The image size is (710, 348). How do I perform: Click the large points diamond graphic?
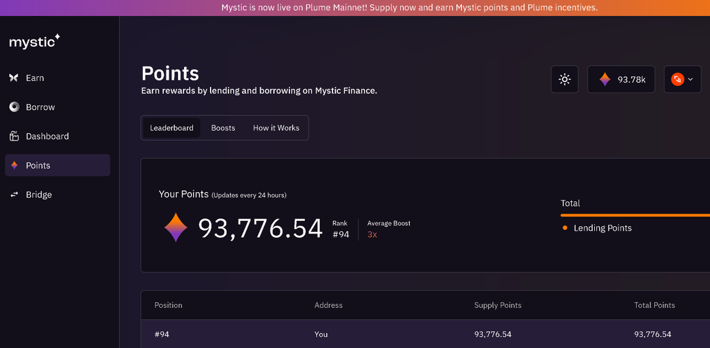[x=176, y=228]
